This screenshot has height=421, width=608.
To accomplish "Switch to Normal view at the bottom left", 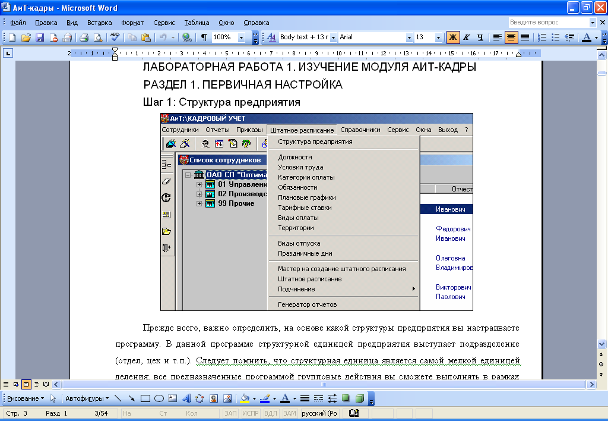I will point(6,385).
